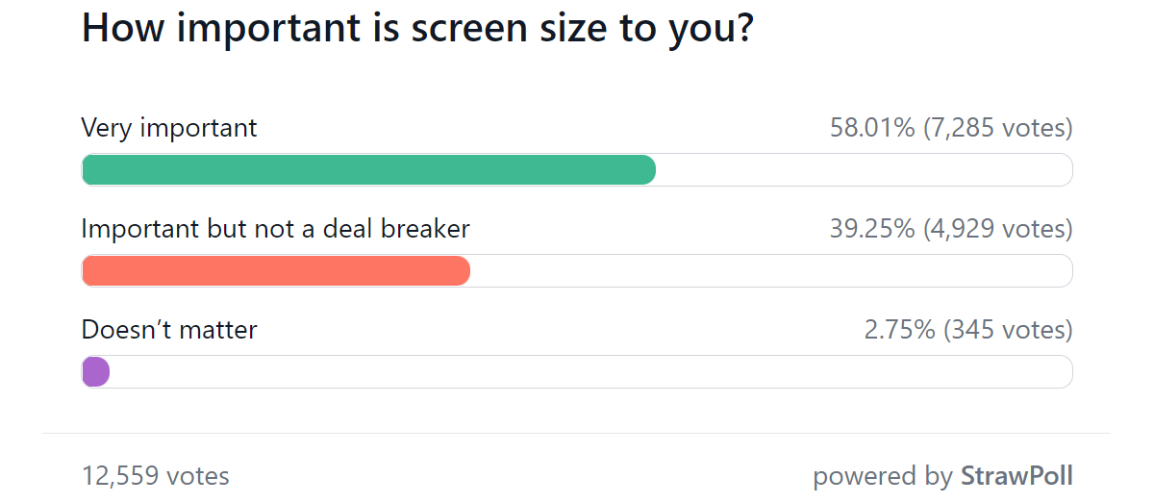
Task: Click the empty part of the "Very important" bar
Action: [x=864, y=169]
